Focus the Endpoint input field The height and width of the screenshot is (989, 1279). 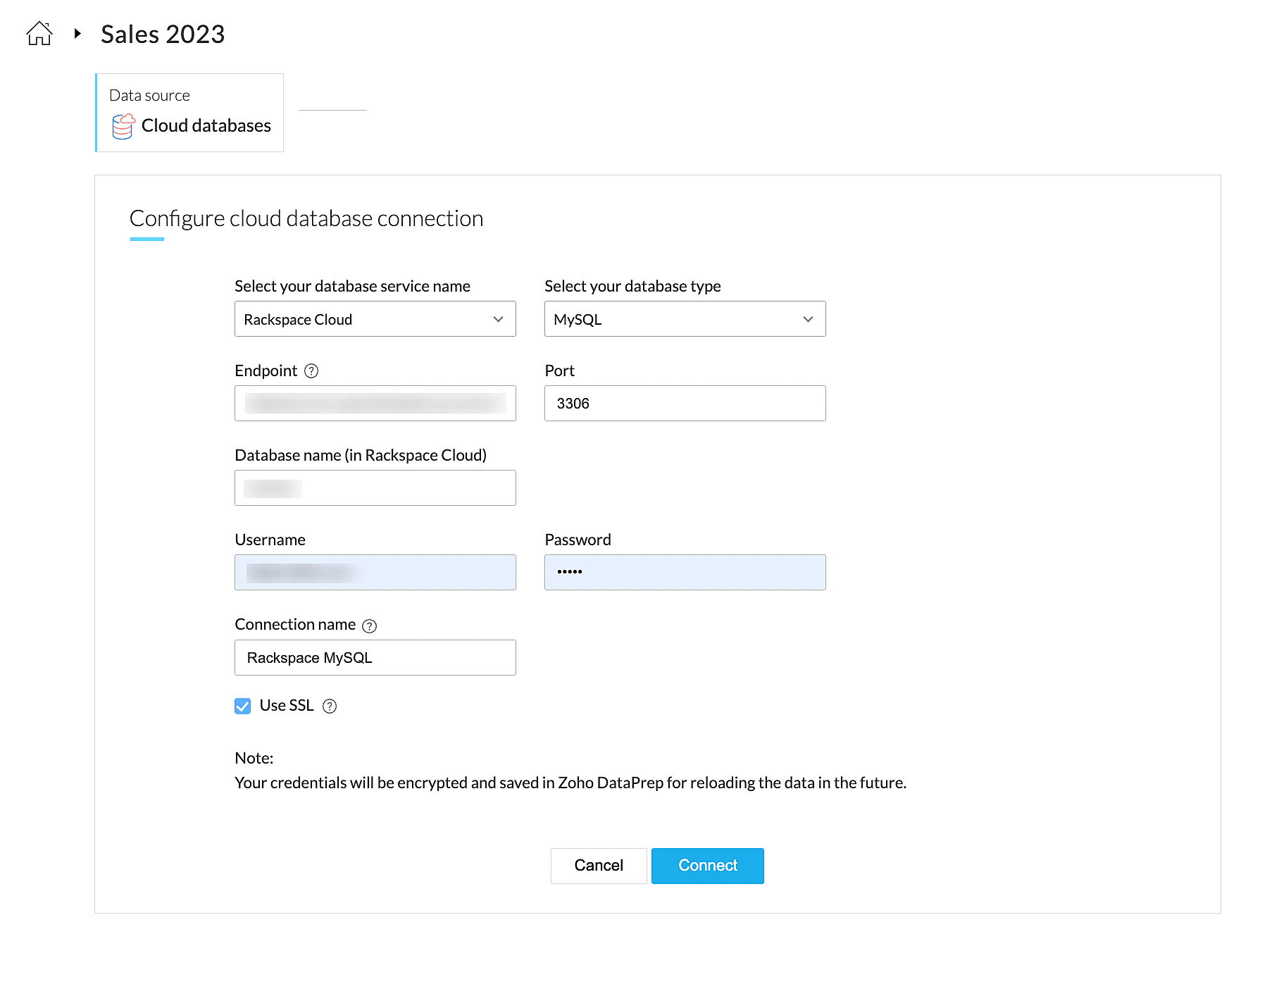(375, 404)
